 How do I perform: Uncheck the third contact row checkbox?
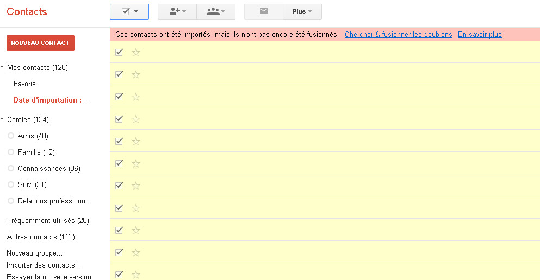click(x=119, y=97)
